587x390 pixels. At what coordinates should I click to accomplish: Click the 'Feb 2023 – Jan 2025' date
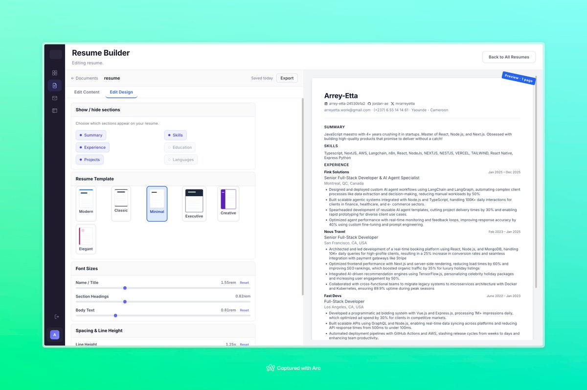504,231
